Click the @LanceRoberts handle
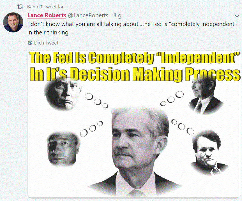This screenshot has width=242, height=201. 88,15
